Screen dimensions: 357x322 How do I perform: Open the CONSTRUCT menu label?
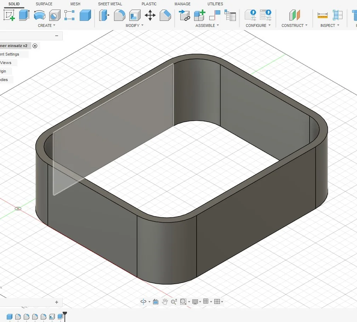click(294, 25)
